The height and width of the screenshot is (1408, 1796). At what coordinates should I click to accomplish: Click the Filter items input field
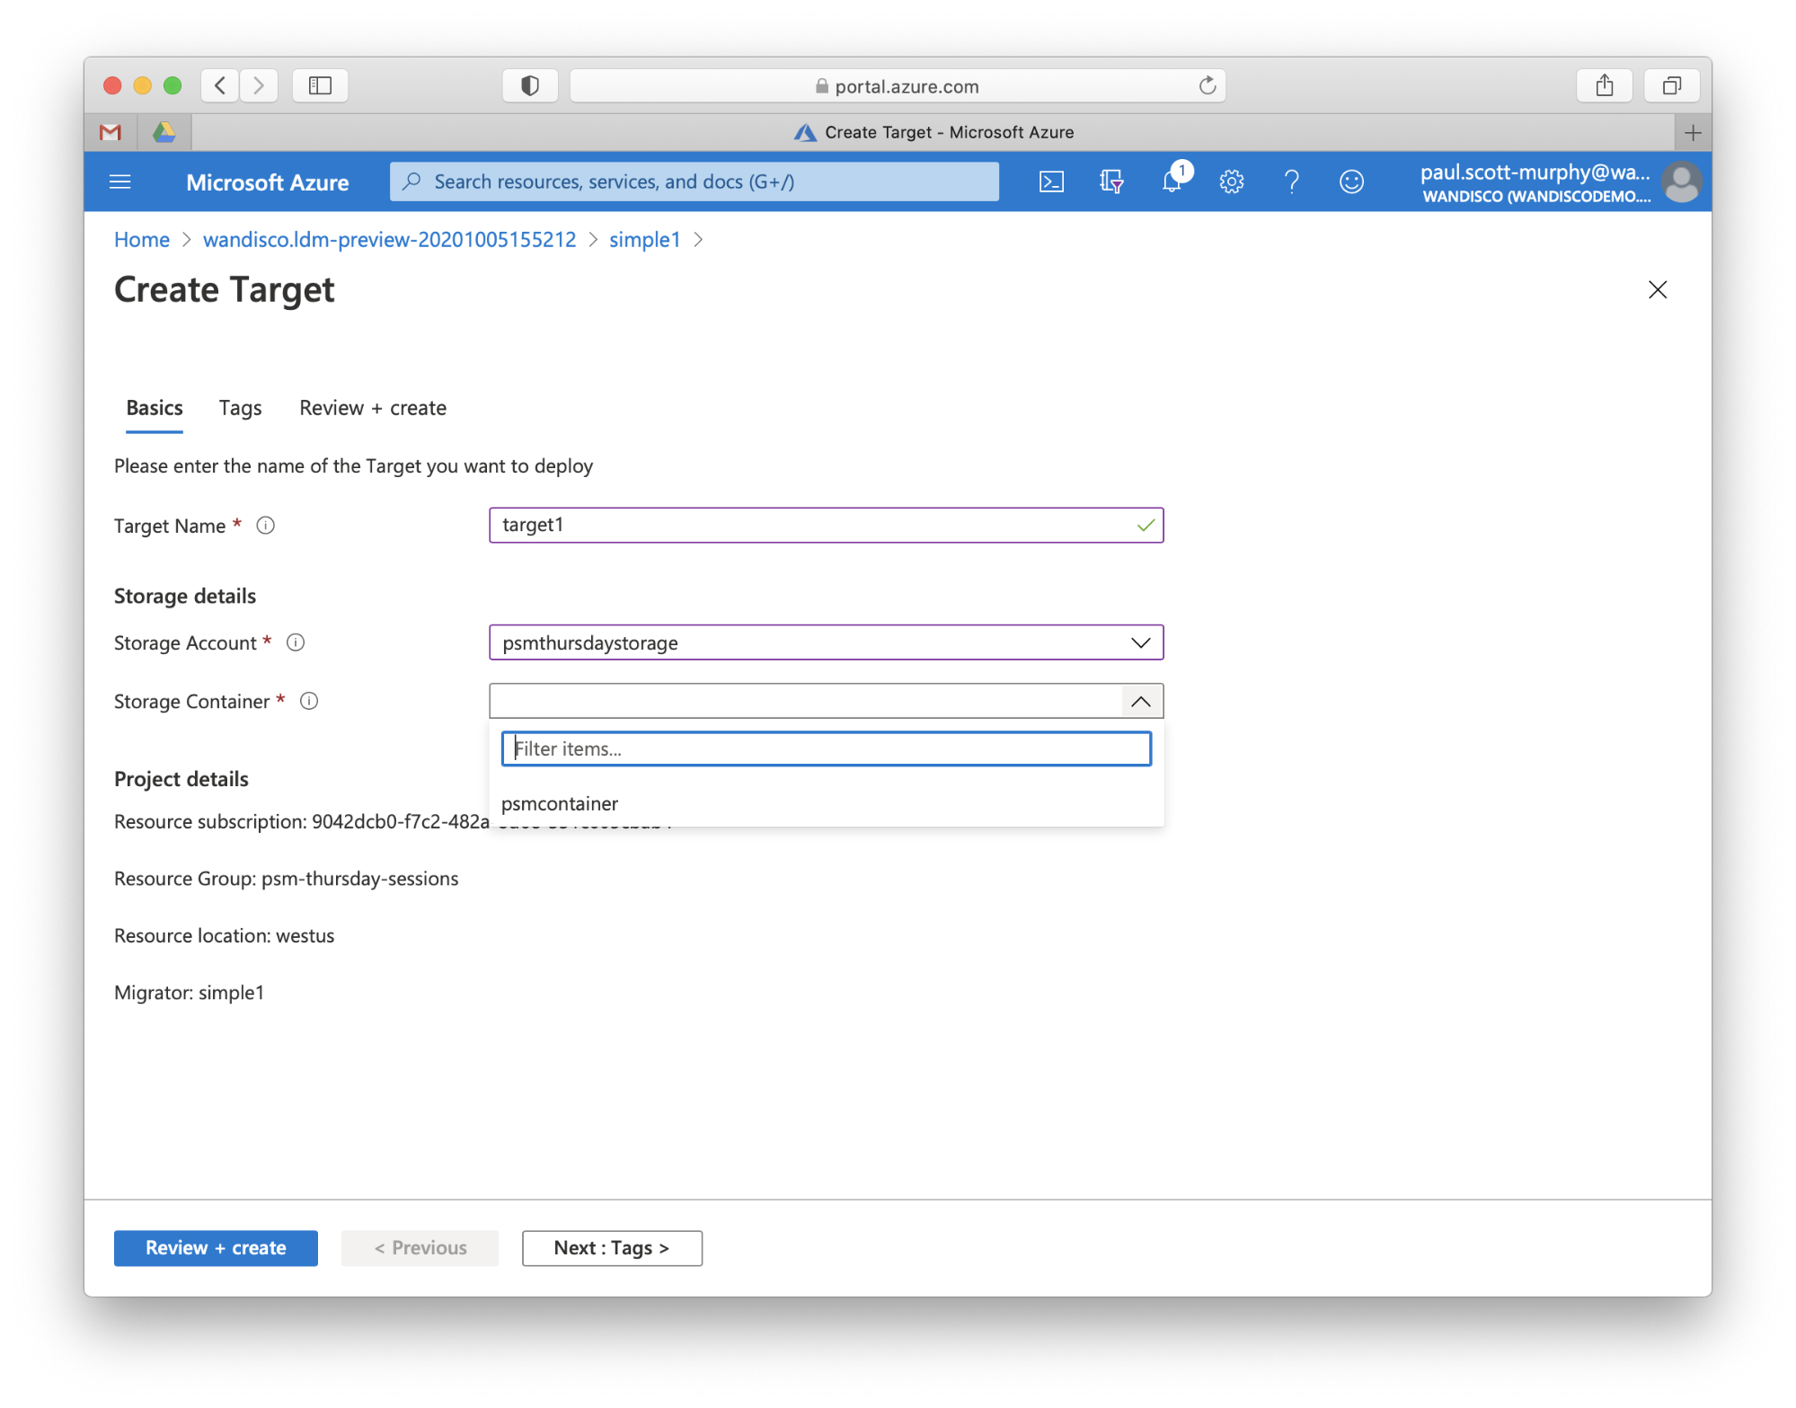point(826,748)
